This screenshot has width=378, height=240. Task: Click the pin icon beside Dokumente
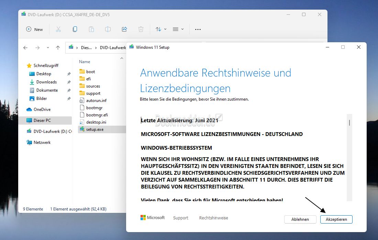(x=69, y=90)
